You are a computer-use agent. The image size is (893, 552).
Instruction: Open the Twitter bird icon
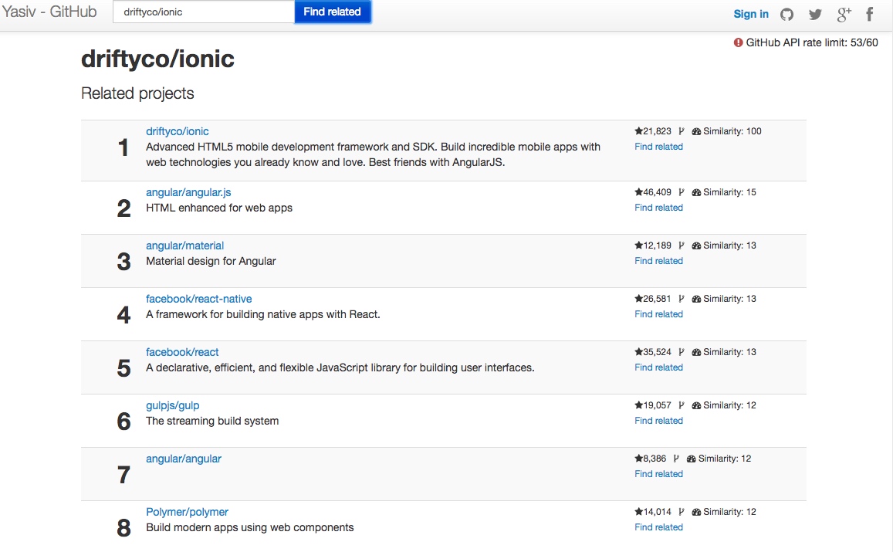tap(815, 14)
